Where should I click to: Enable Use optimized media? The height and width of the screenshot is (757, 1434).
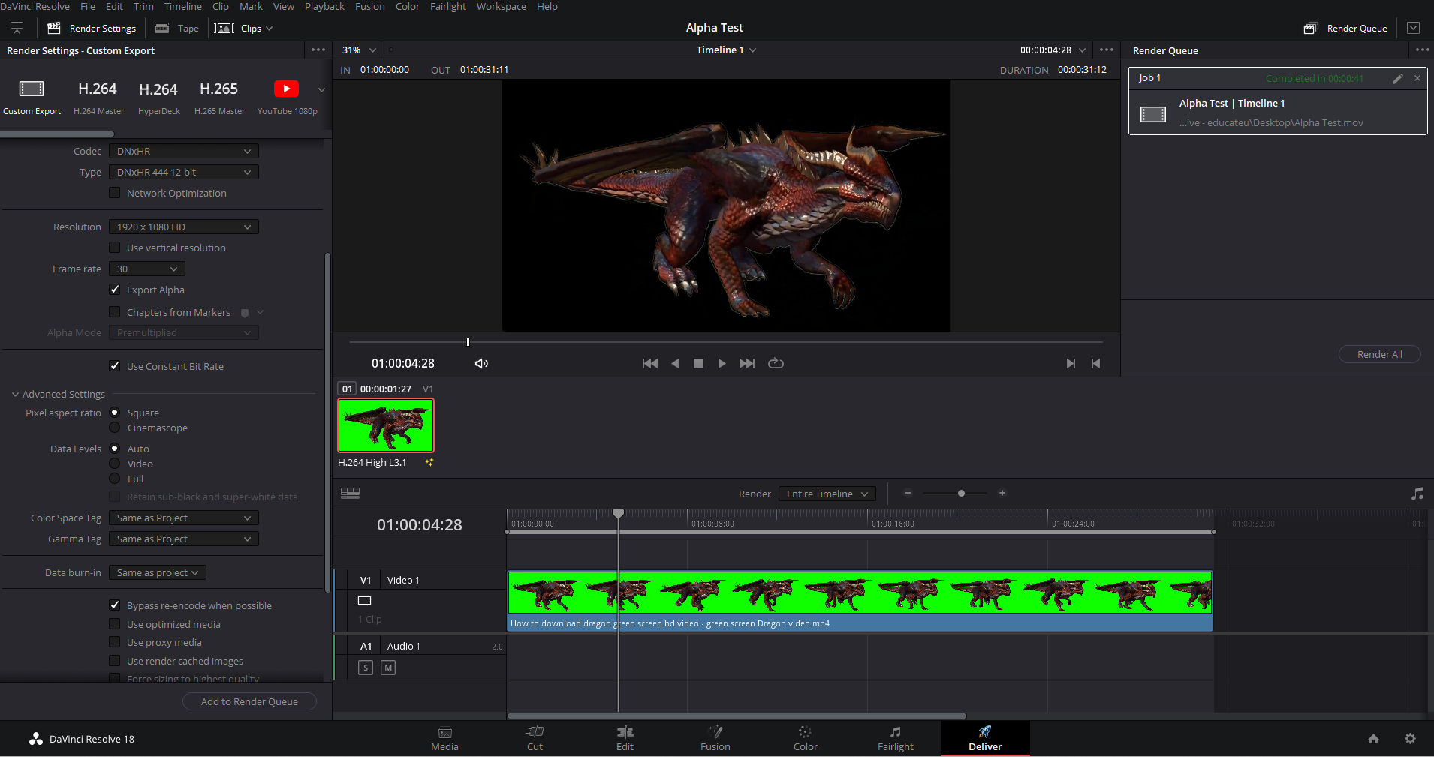point(115,624)
